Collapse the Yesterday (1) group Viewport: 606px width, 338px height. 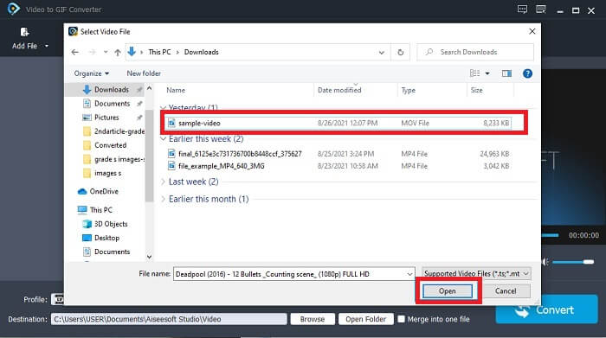pyautogui.click(x=163, y=108)
